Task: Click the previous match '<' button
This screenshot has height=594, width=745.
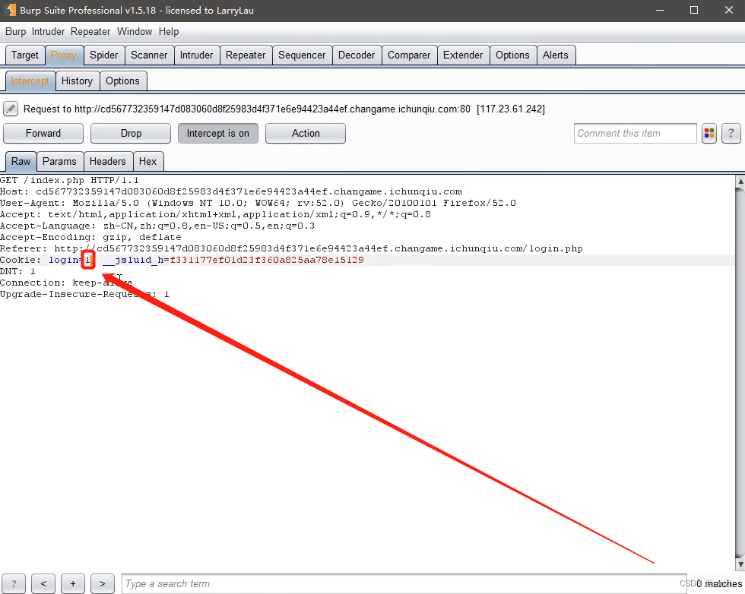Action: 43,583
